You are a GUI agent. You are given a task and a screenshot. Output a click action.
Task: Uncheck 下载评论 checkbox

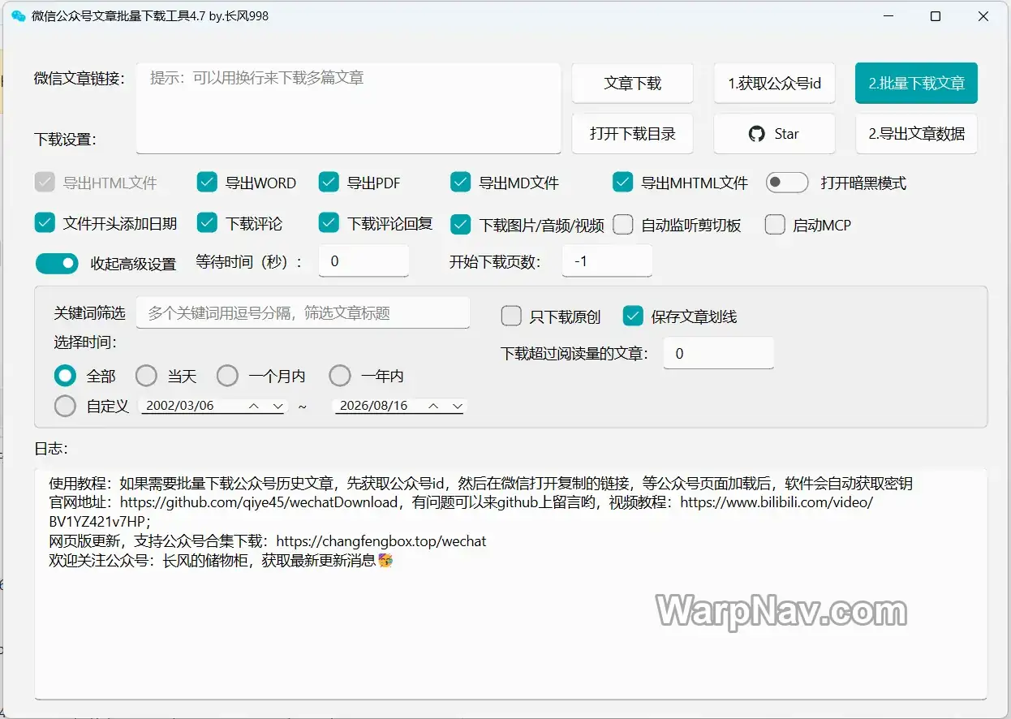207,223
